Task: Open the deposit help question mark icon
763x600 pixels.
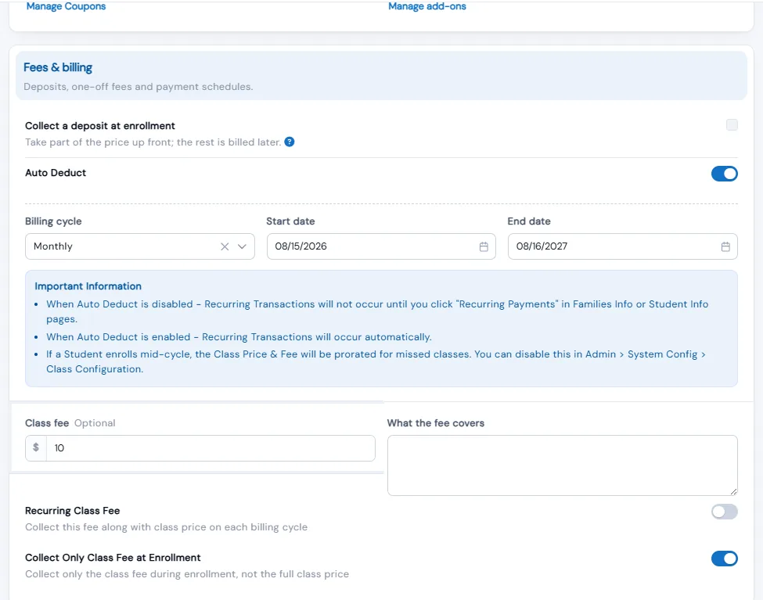Action: pos(289,142)
